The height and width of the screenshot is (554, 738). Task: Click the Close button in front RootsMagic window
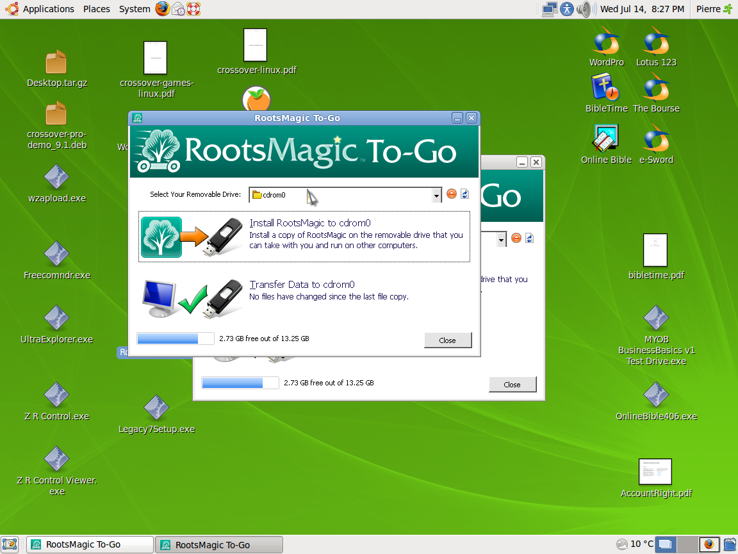448,340
